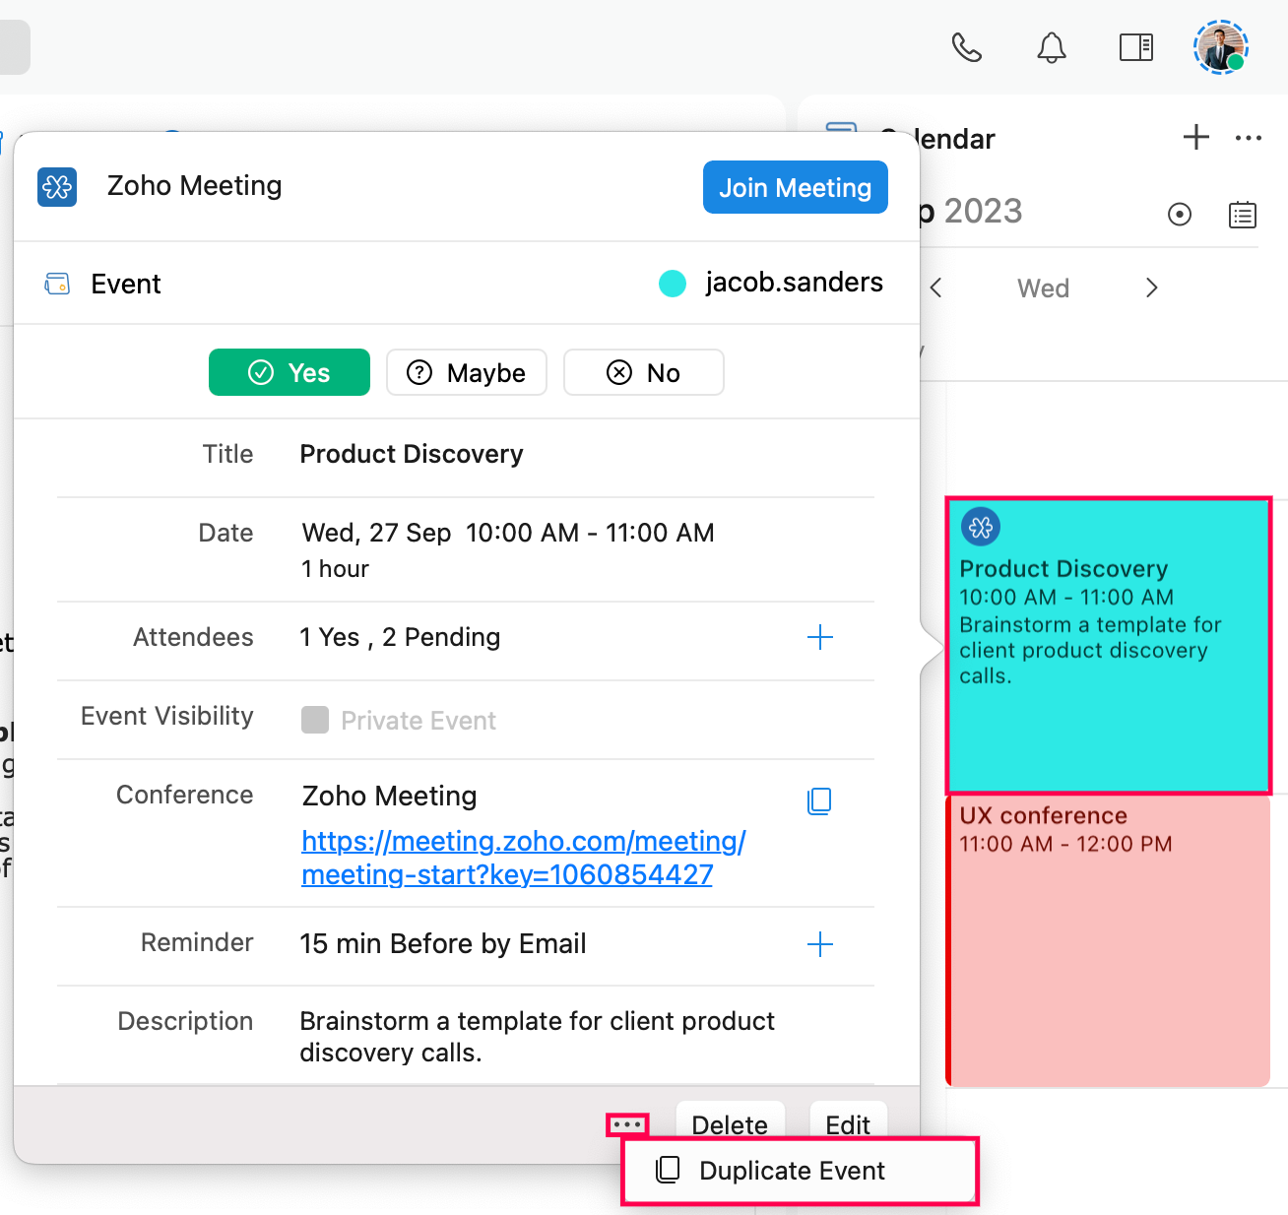1288x1215 pixels.
Task: Open the calendar panel more options
Action: pos(1248,138)
